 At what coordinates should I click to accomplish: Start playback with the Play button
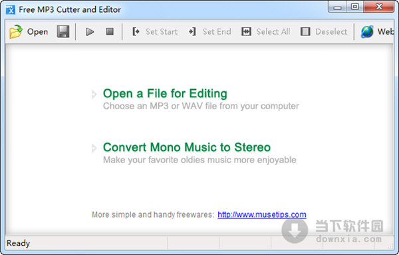pos(90,32)
